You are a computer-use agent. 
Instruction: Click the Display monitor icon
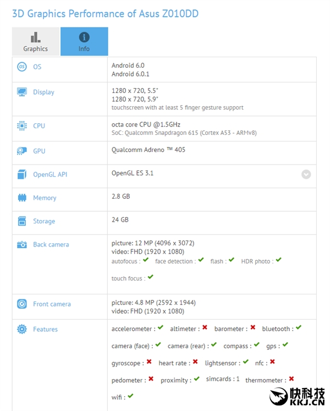pos(22,92)
